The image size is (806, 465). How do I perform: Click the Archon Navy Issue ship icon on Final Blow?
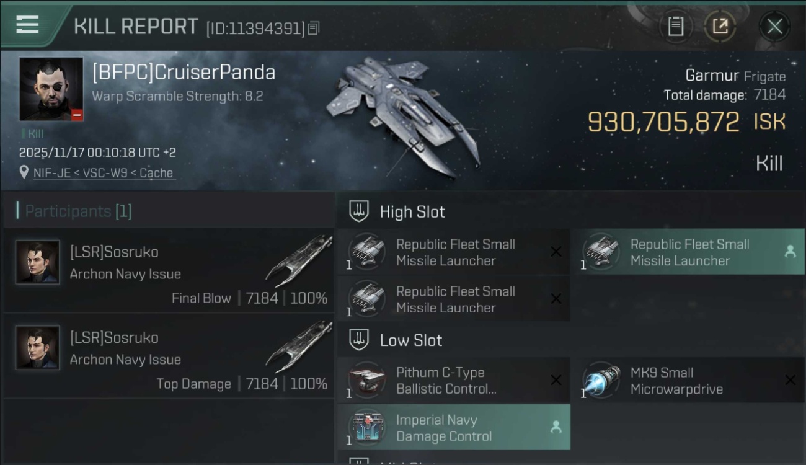click(x=299, y=260)
